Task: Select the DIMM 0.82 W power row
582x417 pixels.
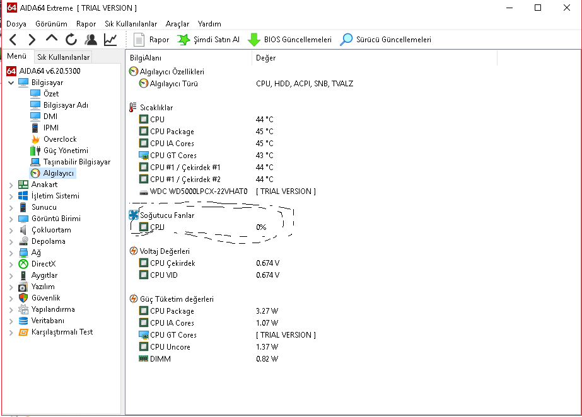Action: [x=208, y=359]
